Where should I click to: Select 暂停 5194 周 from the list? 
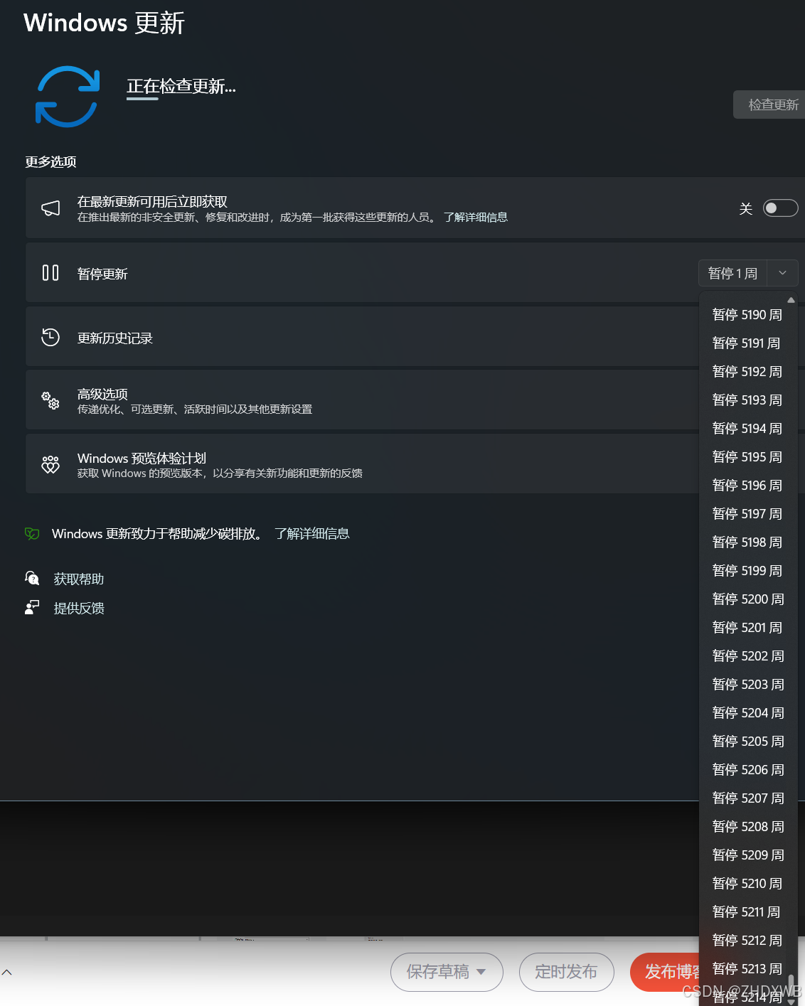(x=747, y=428)
